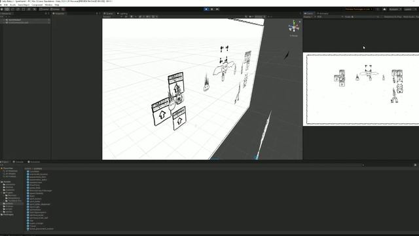Click the Pause button

click(212, 9)
